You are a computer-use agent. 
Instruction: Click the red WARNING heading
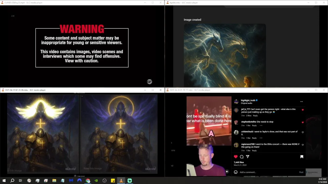(82, 29)
